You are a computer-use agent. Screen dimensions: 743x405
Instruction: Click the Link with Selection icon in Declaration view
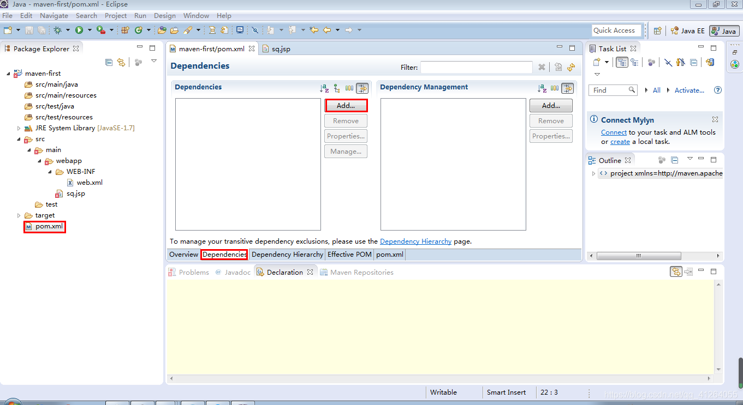676,271
